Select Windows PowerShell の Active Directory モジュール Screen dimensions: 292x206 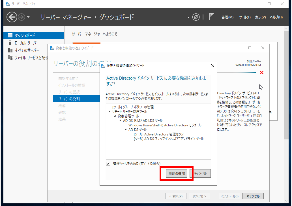click(165, 125)
